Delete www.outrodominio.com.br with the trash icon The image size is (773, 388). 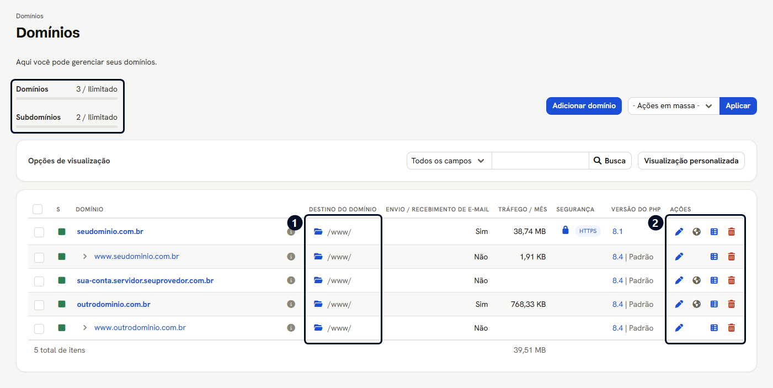point(732,328)
